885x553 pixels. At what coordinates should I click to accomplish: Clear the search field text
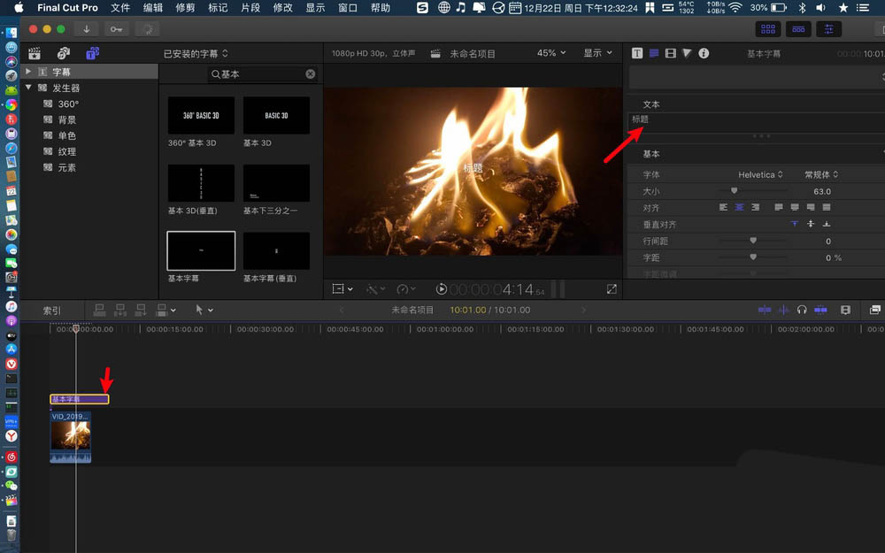tap(311, 74)
